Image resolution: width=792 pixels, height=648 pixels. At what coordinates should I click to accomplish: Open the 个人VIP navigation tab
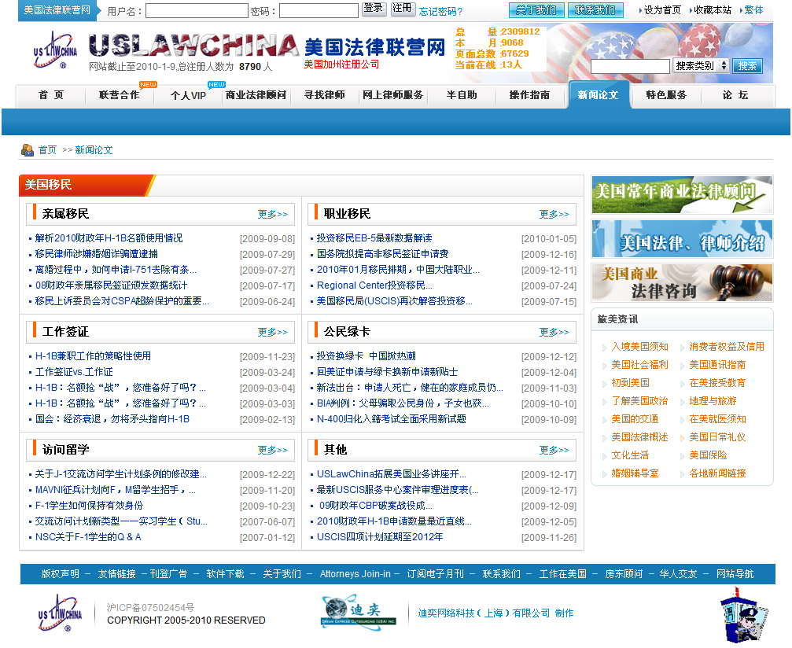(188, 95)
